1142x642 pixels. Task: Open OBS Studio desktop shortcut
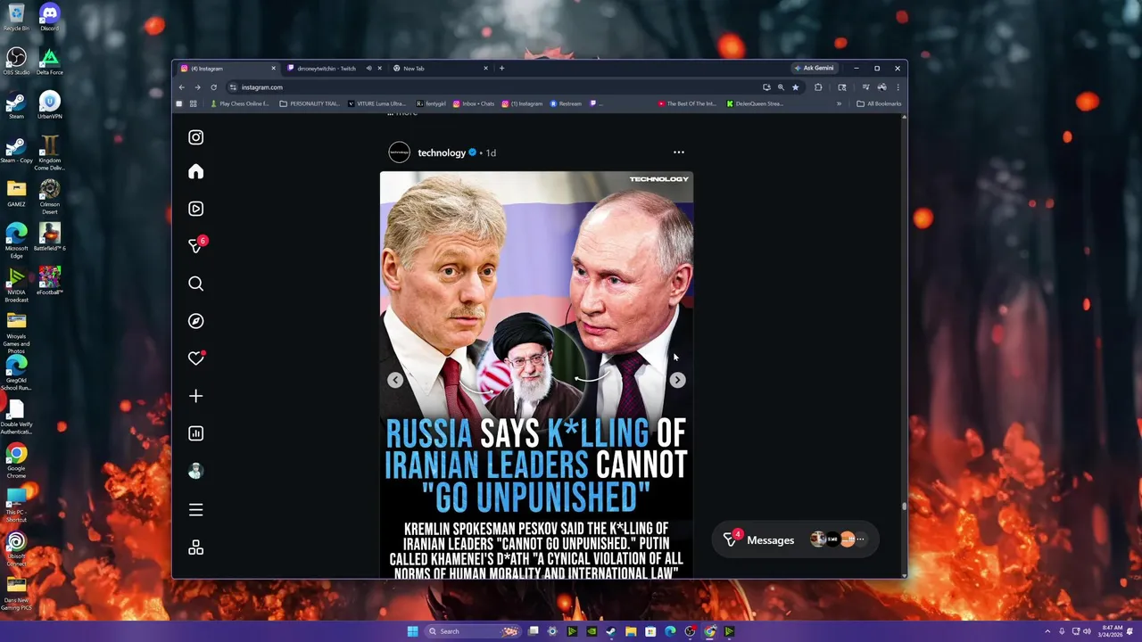coord(16,62)
